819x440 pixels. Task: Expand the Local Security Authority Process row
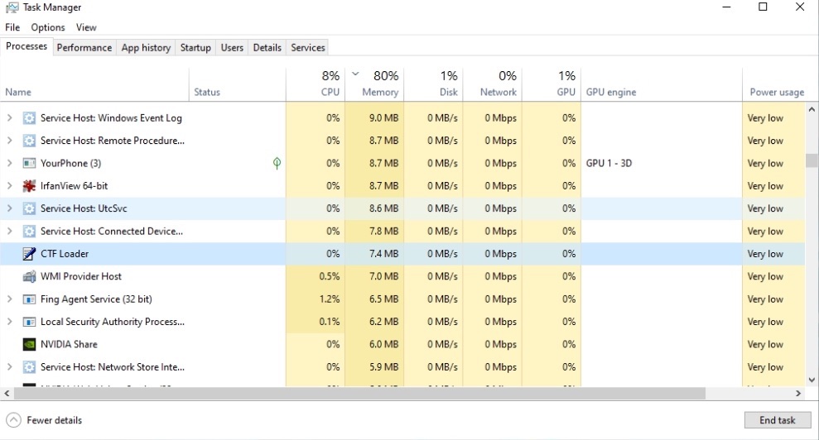10,322
